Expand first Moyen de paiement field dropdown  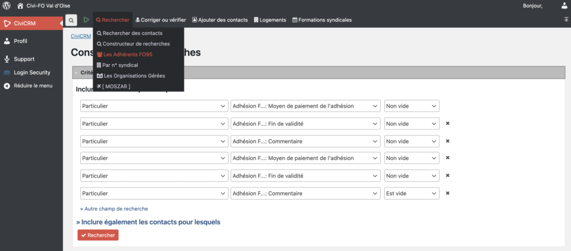304,106
